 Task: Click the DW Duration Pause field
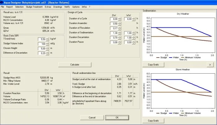tap(114, 42)
